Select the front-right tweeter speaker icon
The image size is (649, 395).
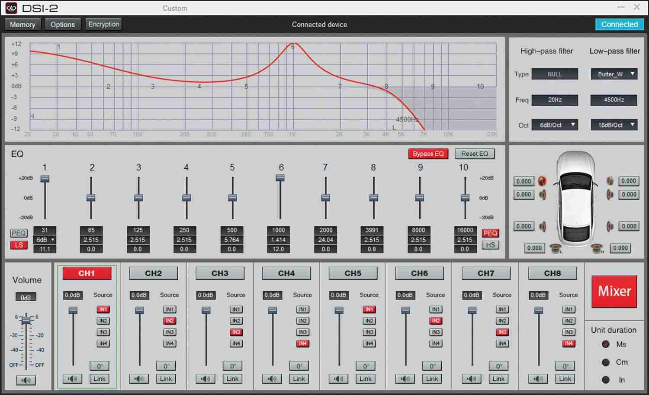(x=610, y=181)
